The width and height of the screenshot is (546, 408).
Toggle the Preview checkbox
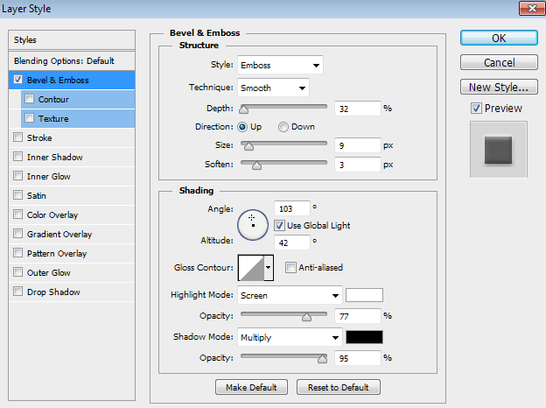tap(476, 108)
